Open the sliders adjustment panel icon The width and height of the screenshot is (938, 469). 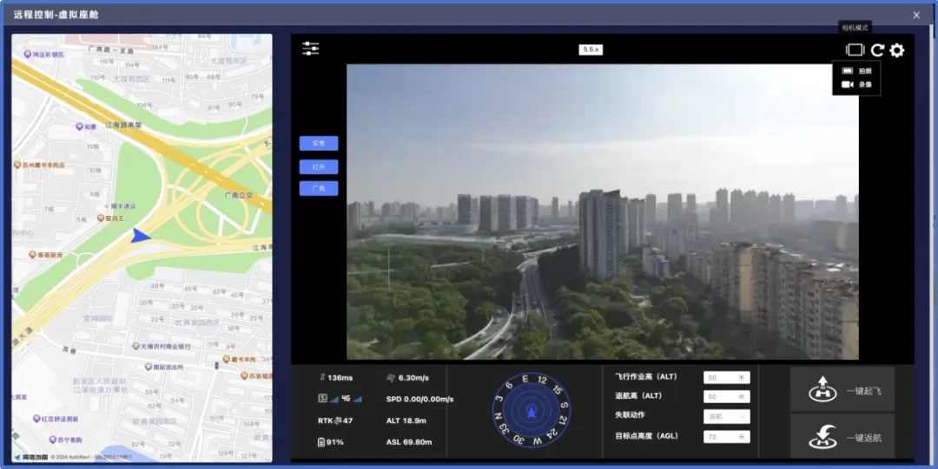[311, 49]
